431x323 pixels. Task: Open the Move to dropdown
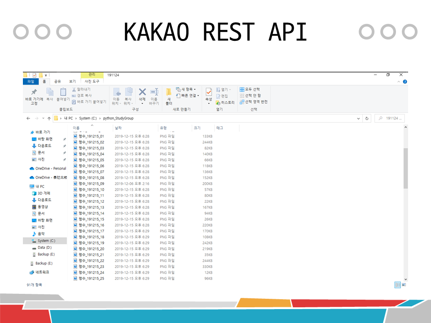click(116, 96)
